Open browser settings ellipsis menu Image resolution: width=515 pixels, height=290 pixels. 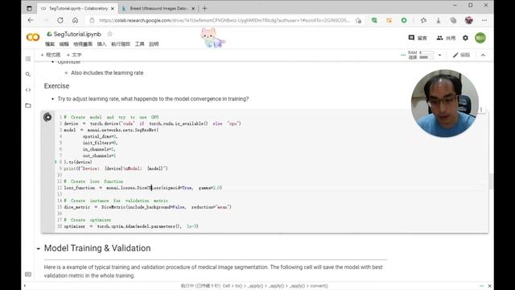484,20
